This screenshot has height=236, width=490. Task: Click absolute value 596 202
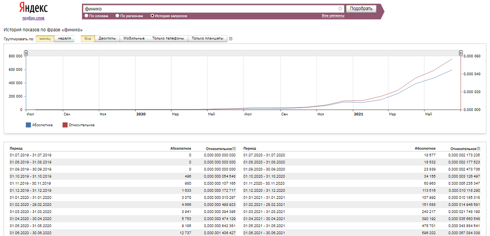coord(428,233)
